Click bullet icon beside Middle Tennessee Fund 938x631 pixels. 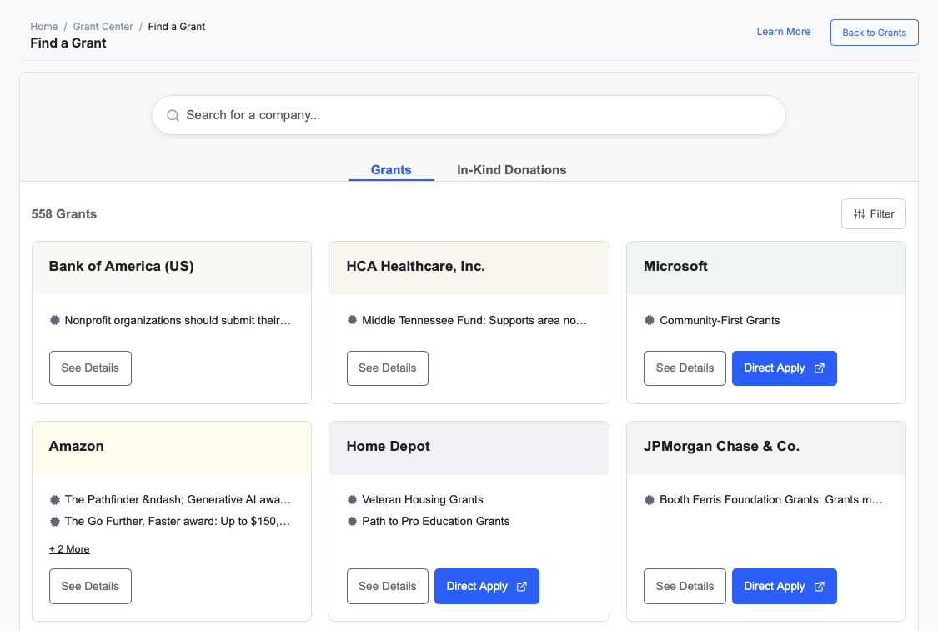352,320
